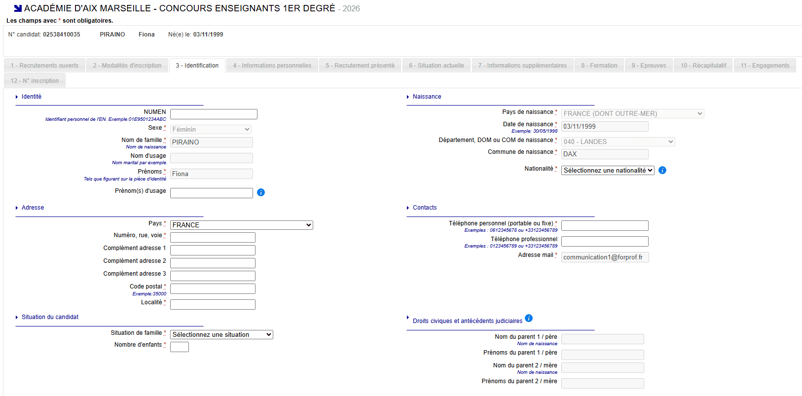Image resolution: width=802 pixels, height=396 pixels.
Task: Switch to the 4 - Informations personnelles tab
Action: tap(272, 66)
